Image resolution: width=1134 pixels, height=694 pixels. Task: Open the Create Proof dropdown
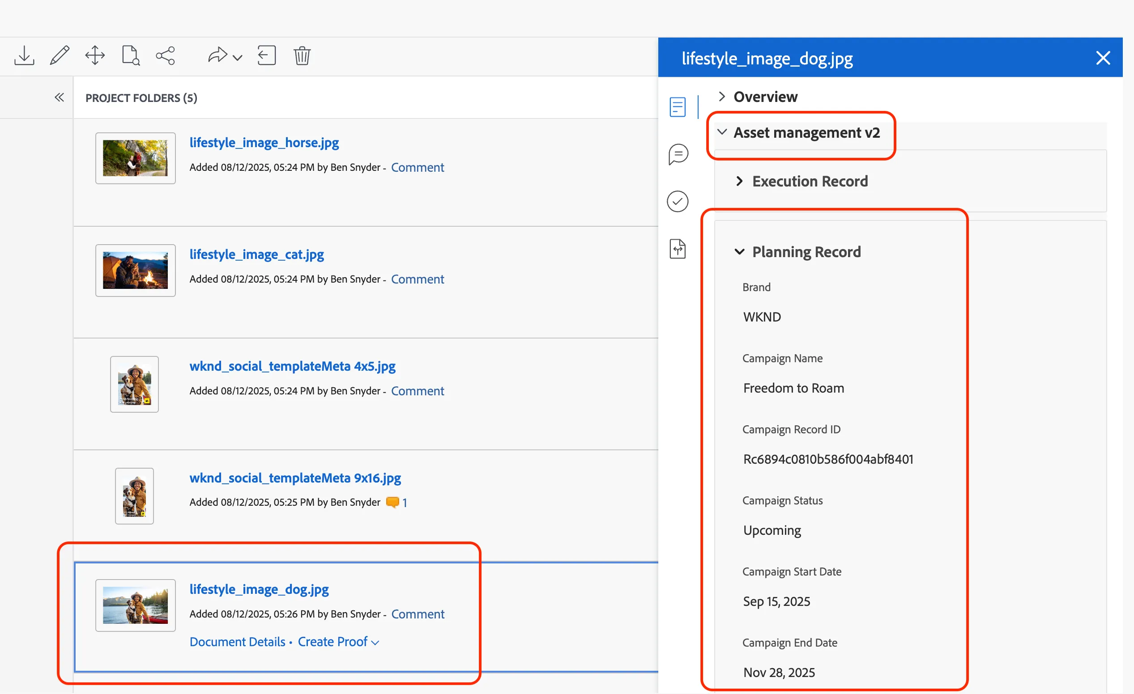pyautogui.click(x=338, y=642)
